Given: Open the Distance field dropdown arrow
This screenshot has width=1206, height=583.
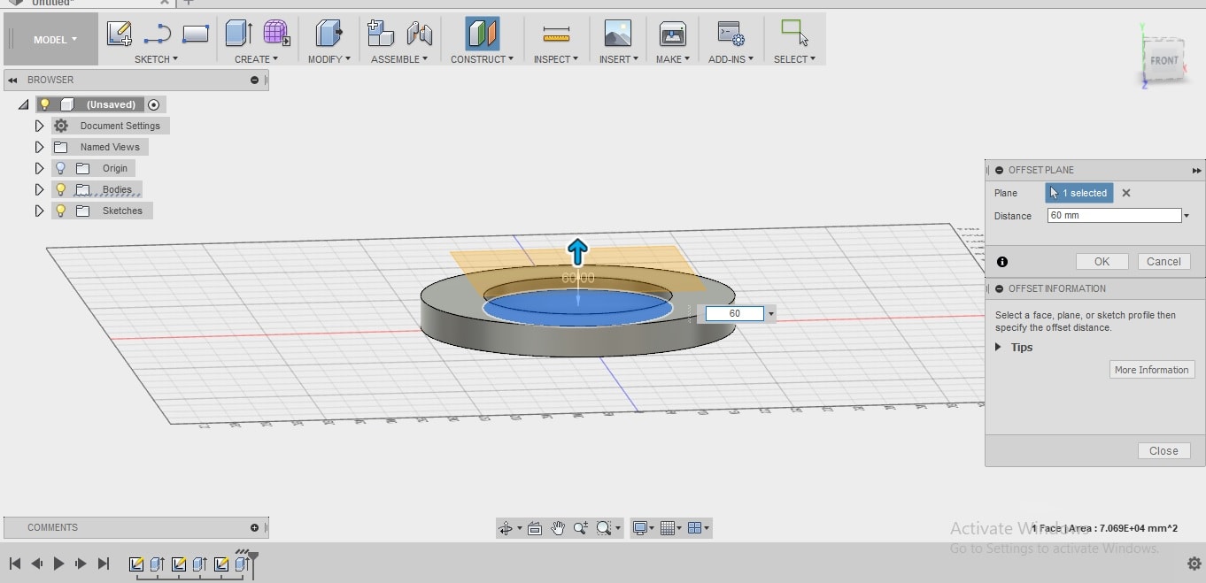Looking at the screenshot, I should tap(1187, 216).
